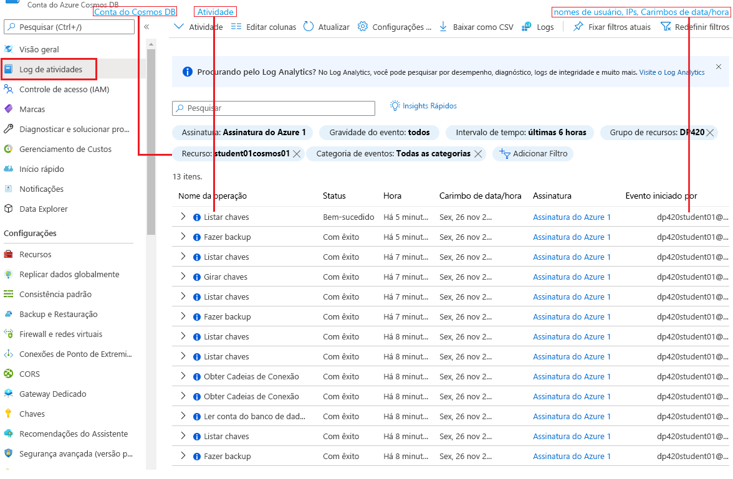The height and width of the screenshot is (479, 733).
Task: Open Log de atividades menu item
Action: (x=50, y=69)
